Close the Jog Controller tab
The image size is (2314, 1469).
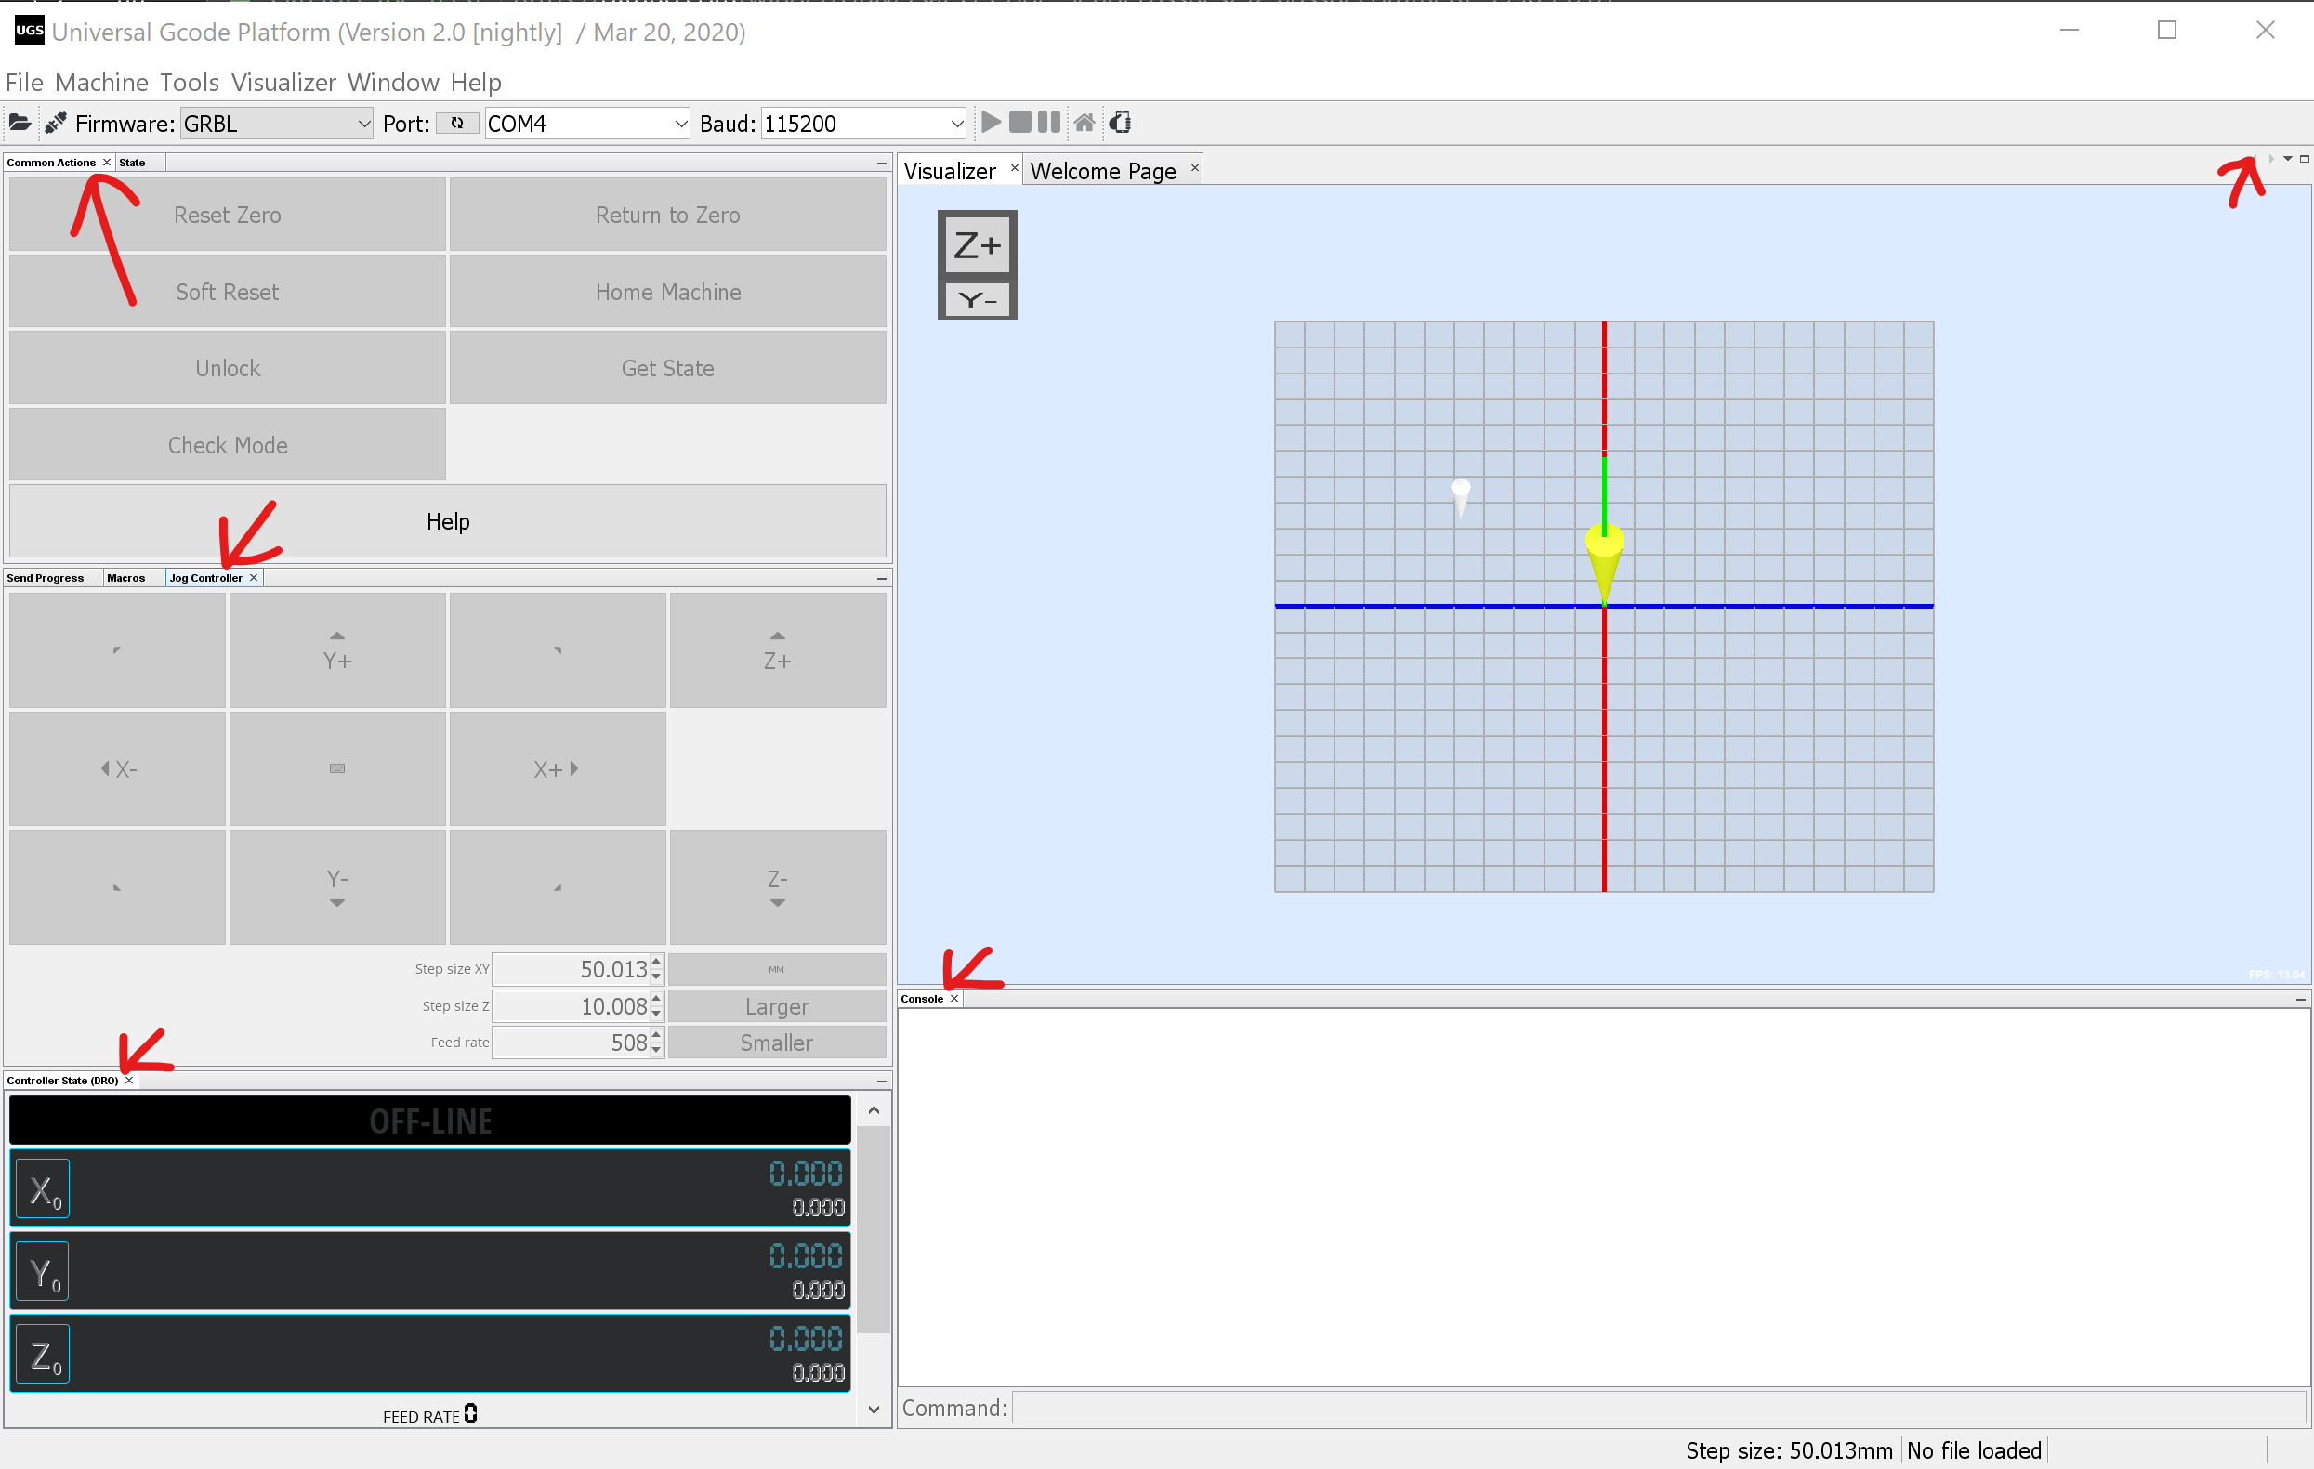click(254, 577)
